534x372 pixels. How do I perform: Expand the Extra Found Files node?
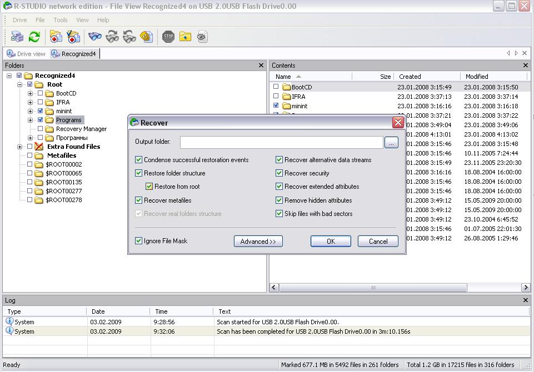(x=20, y=147)
